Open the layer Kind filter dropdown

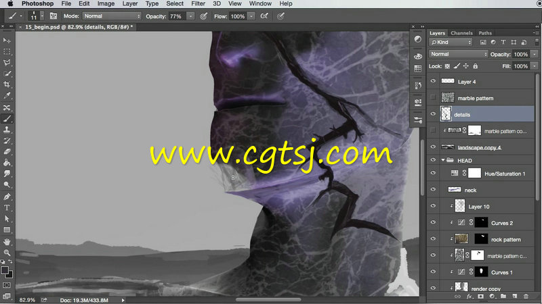click(x=451, y=42)
